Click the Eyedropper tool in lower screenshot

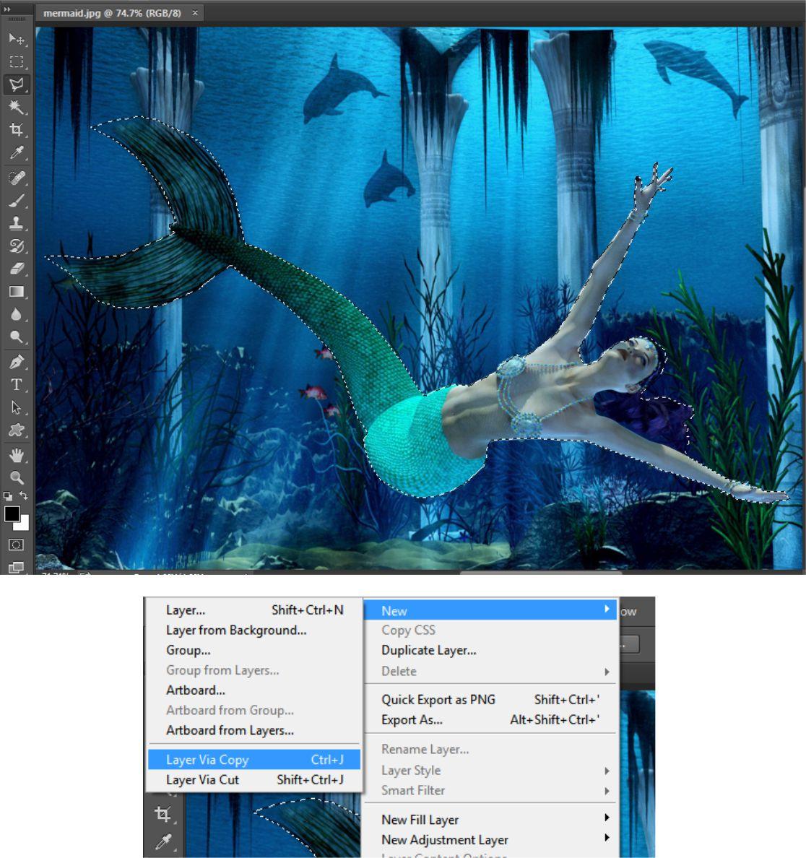click(163, 841)
